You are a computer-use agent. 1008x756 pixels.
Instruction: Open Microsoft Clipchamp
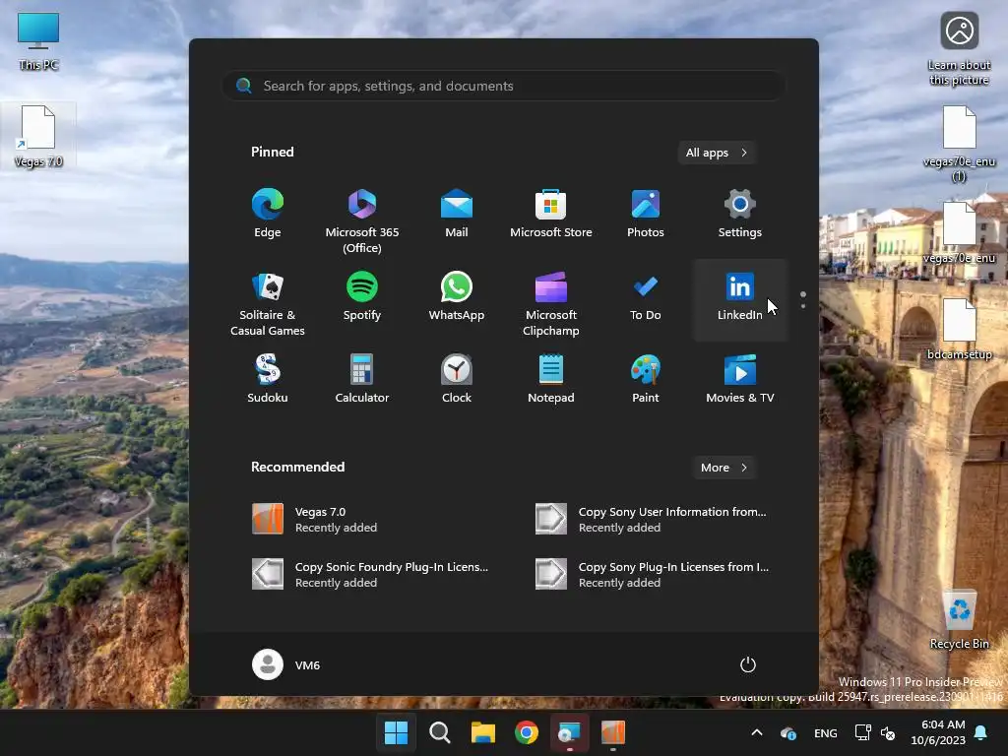click(551, 303)
